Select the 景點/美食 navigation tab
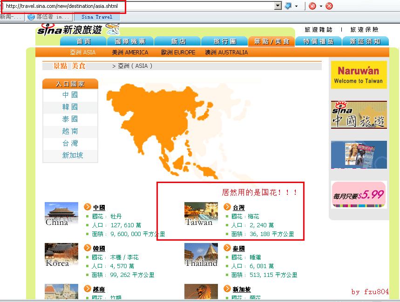400x302 pixels. point(271,41)
